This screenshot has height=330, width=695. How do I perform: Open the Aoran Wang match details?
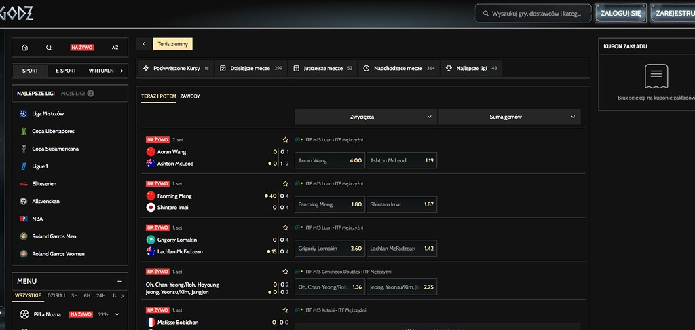pyautogui.click(x=172, y=151)
